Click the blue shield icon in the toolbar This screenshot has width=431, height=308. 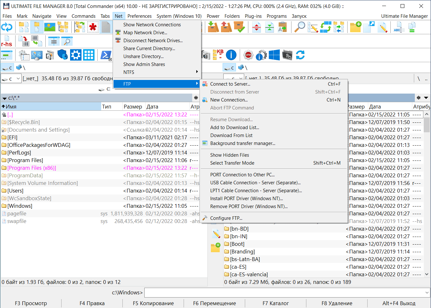(x=63, y=55)
